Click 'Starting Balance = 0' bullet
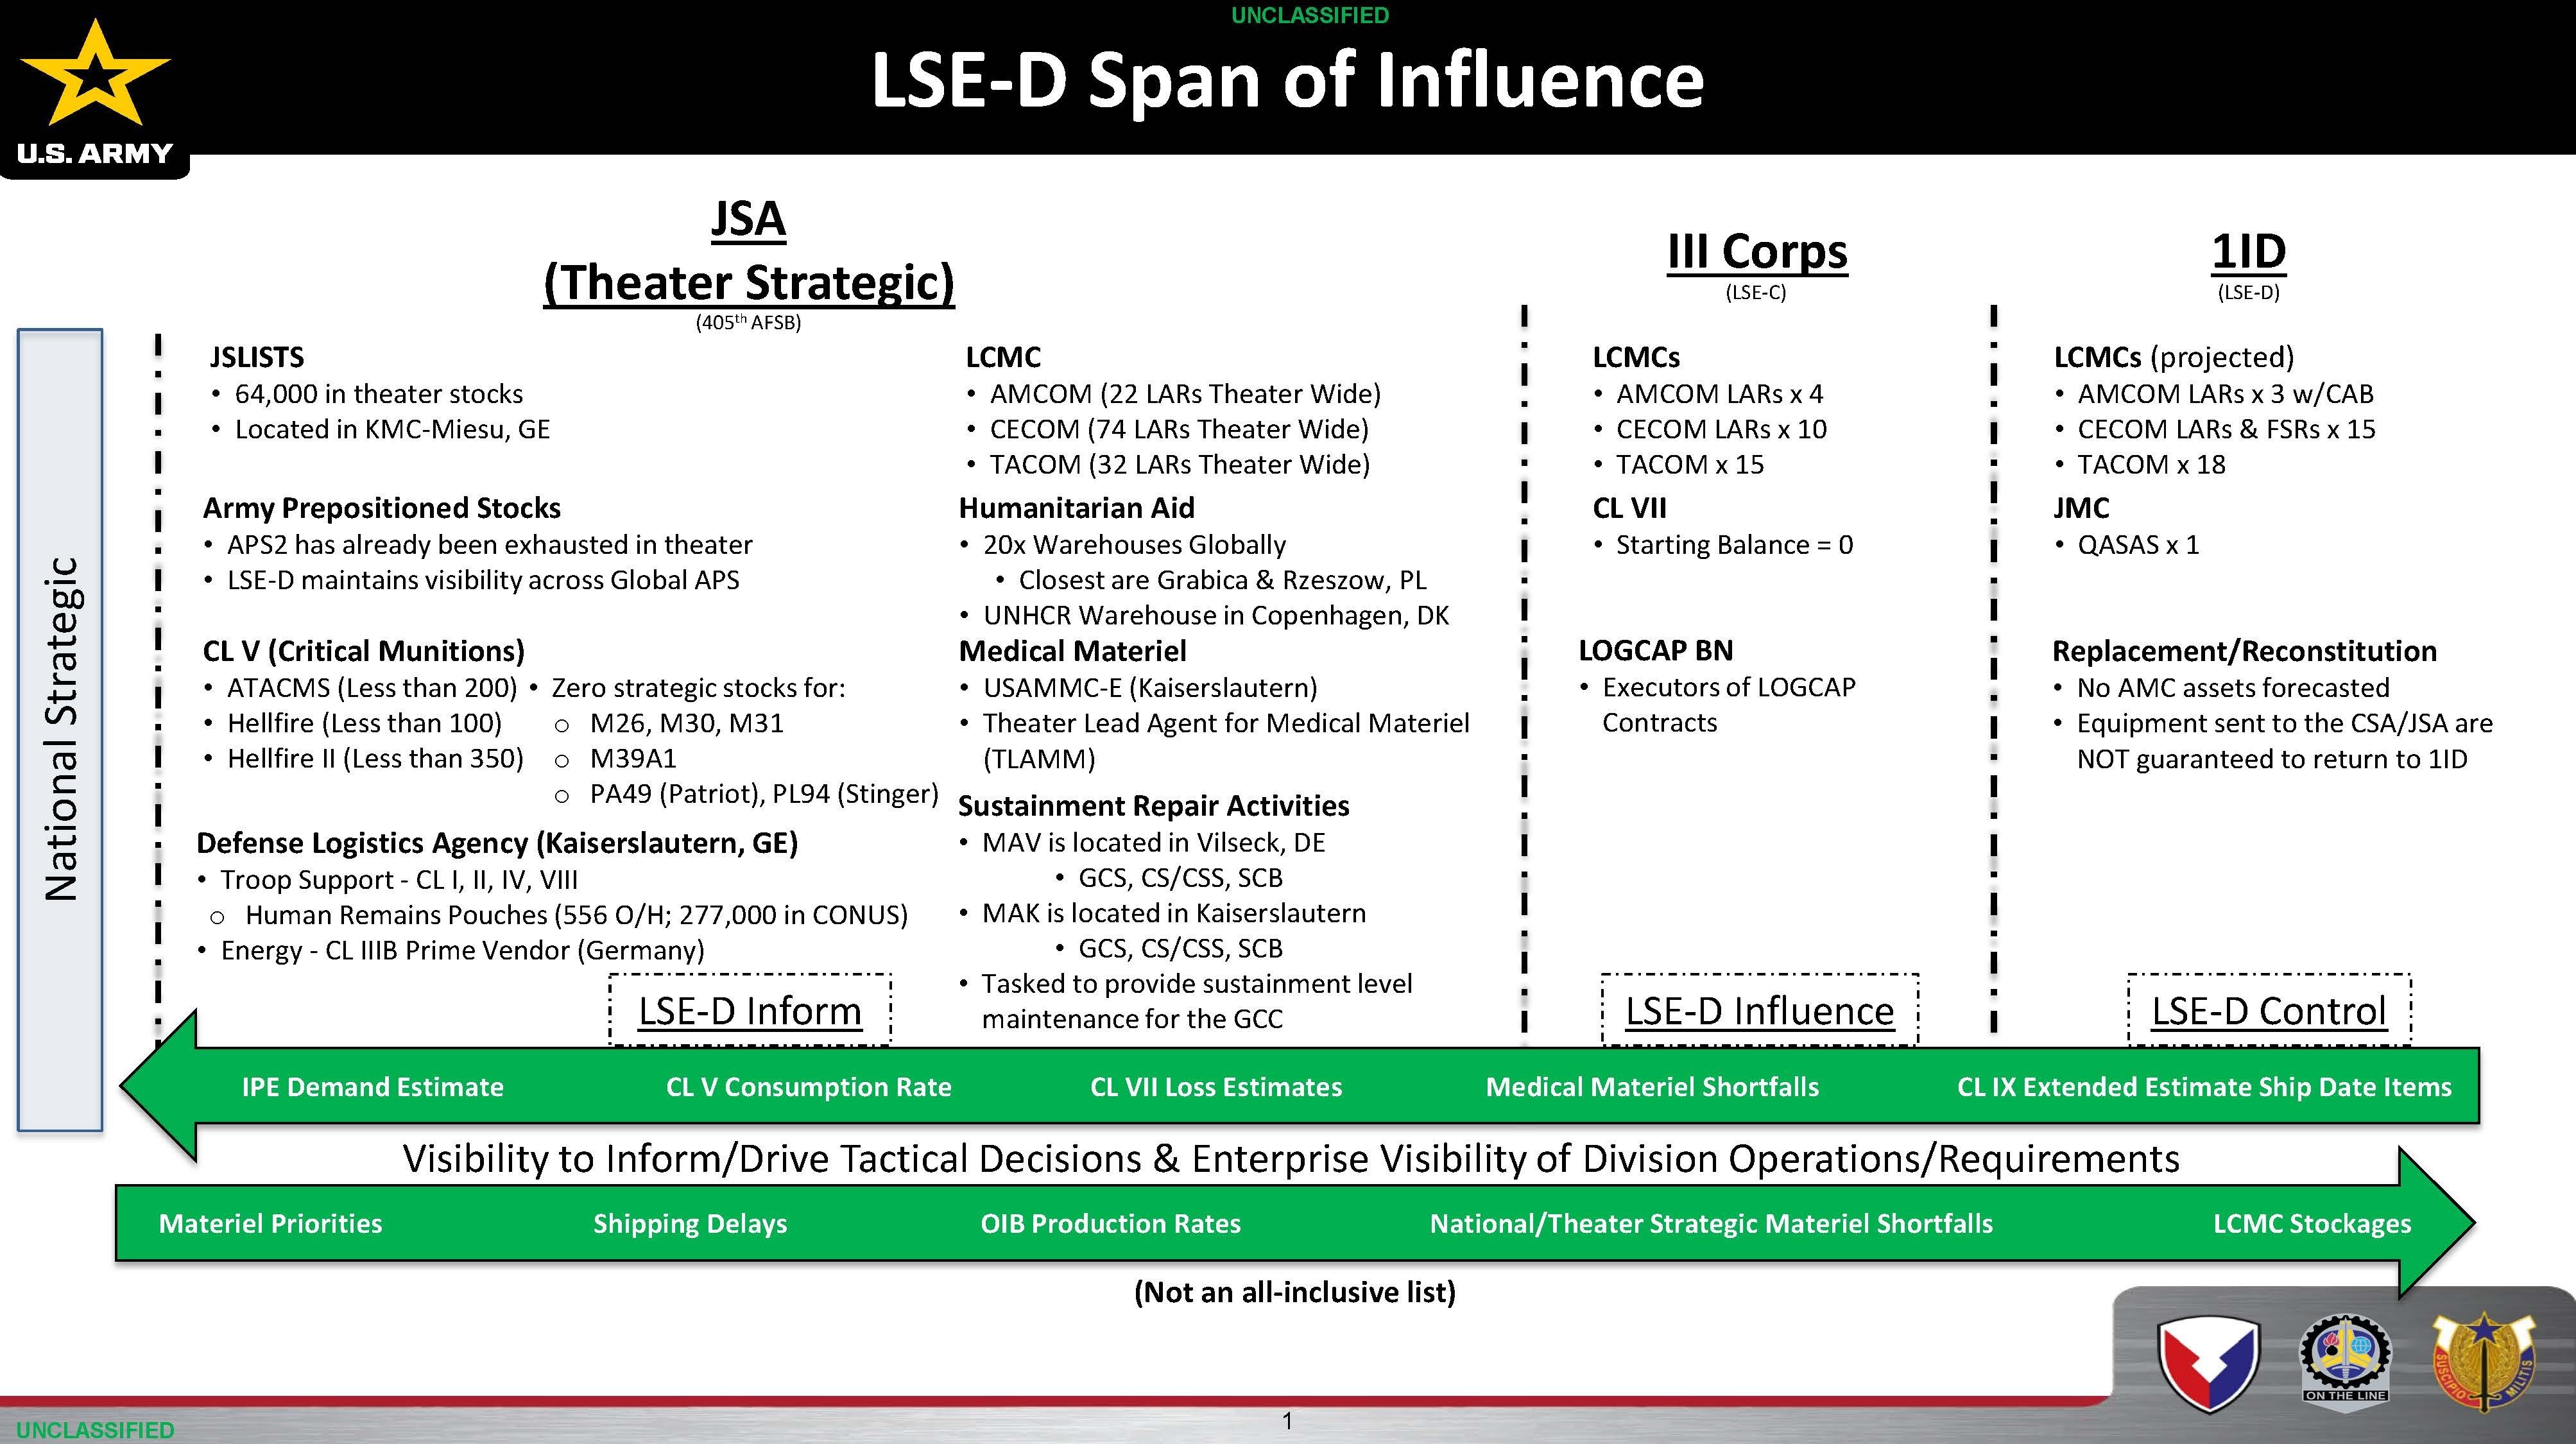Image resolution: width=2576 pixels, height=1444 pixels. [x=1735, y=545]
